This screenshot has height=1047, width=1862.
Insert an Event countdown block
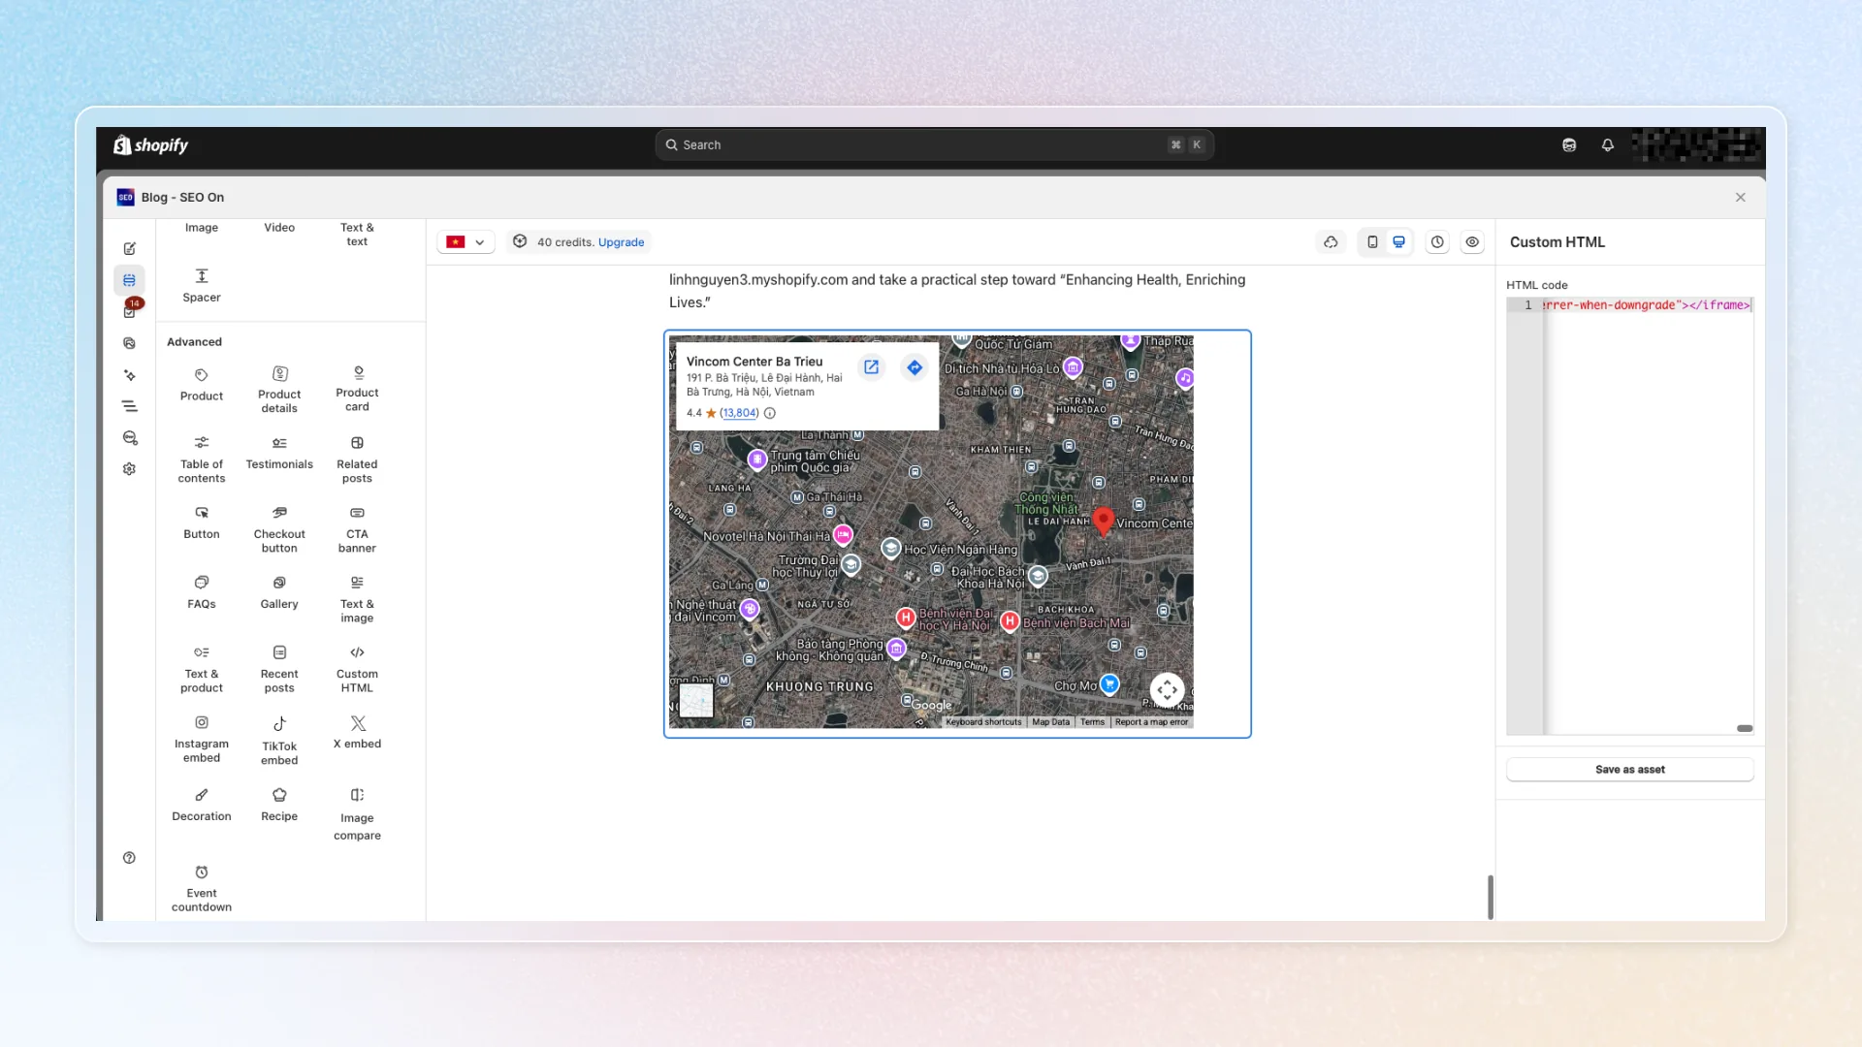(x=202, y=888)
